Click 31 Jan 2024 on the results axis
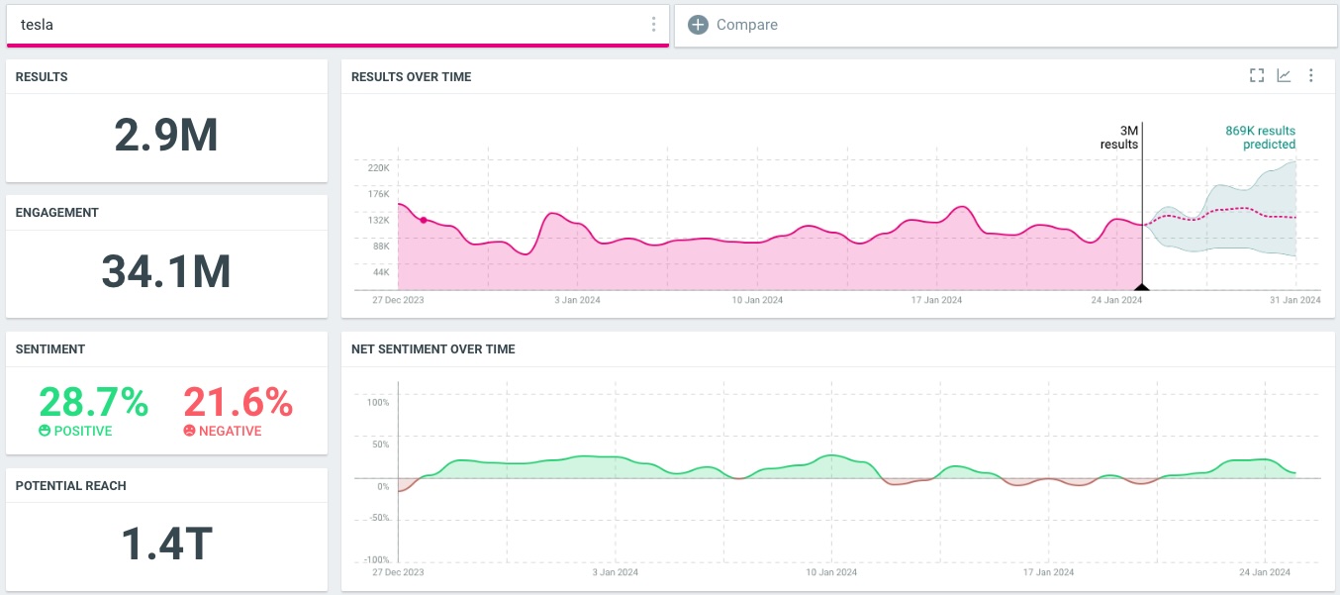 [1295, 300]
